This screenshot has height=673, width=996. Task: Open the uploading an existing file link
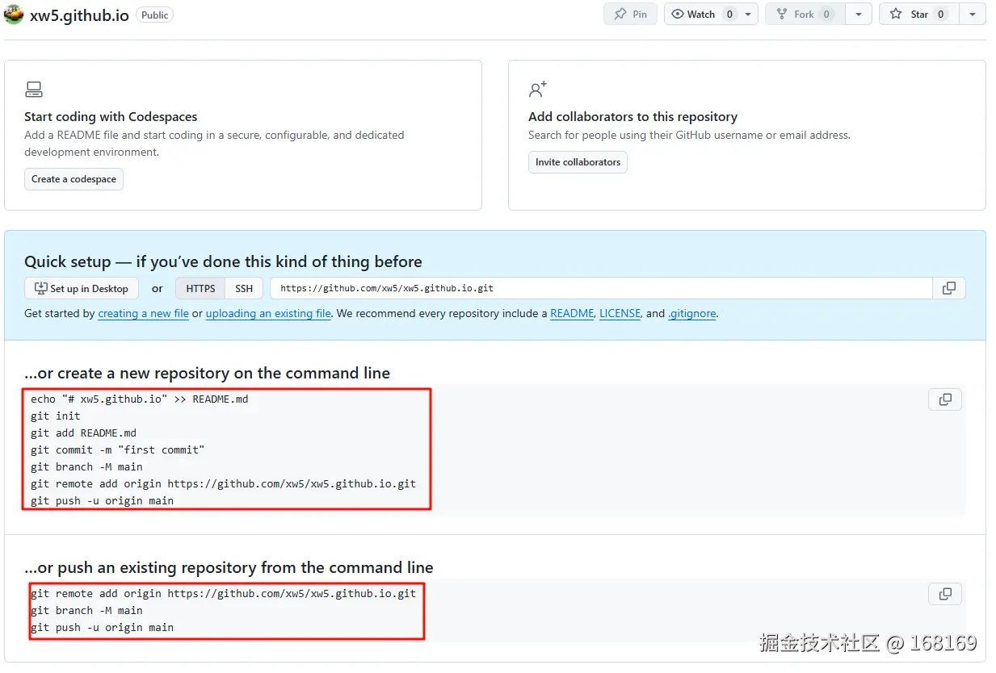268,314
